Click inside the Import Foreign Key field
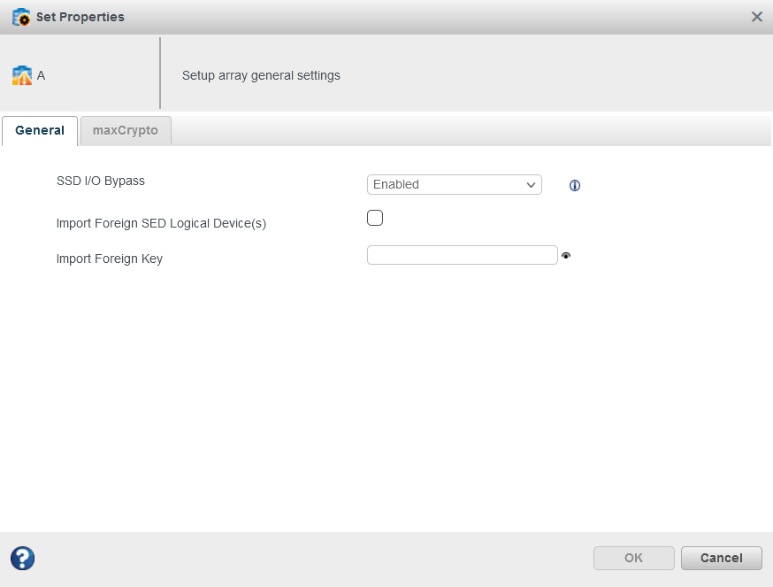The width and height of the screenshot is (773, 587). [462, 254]
